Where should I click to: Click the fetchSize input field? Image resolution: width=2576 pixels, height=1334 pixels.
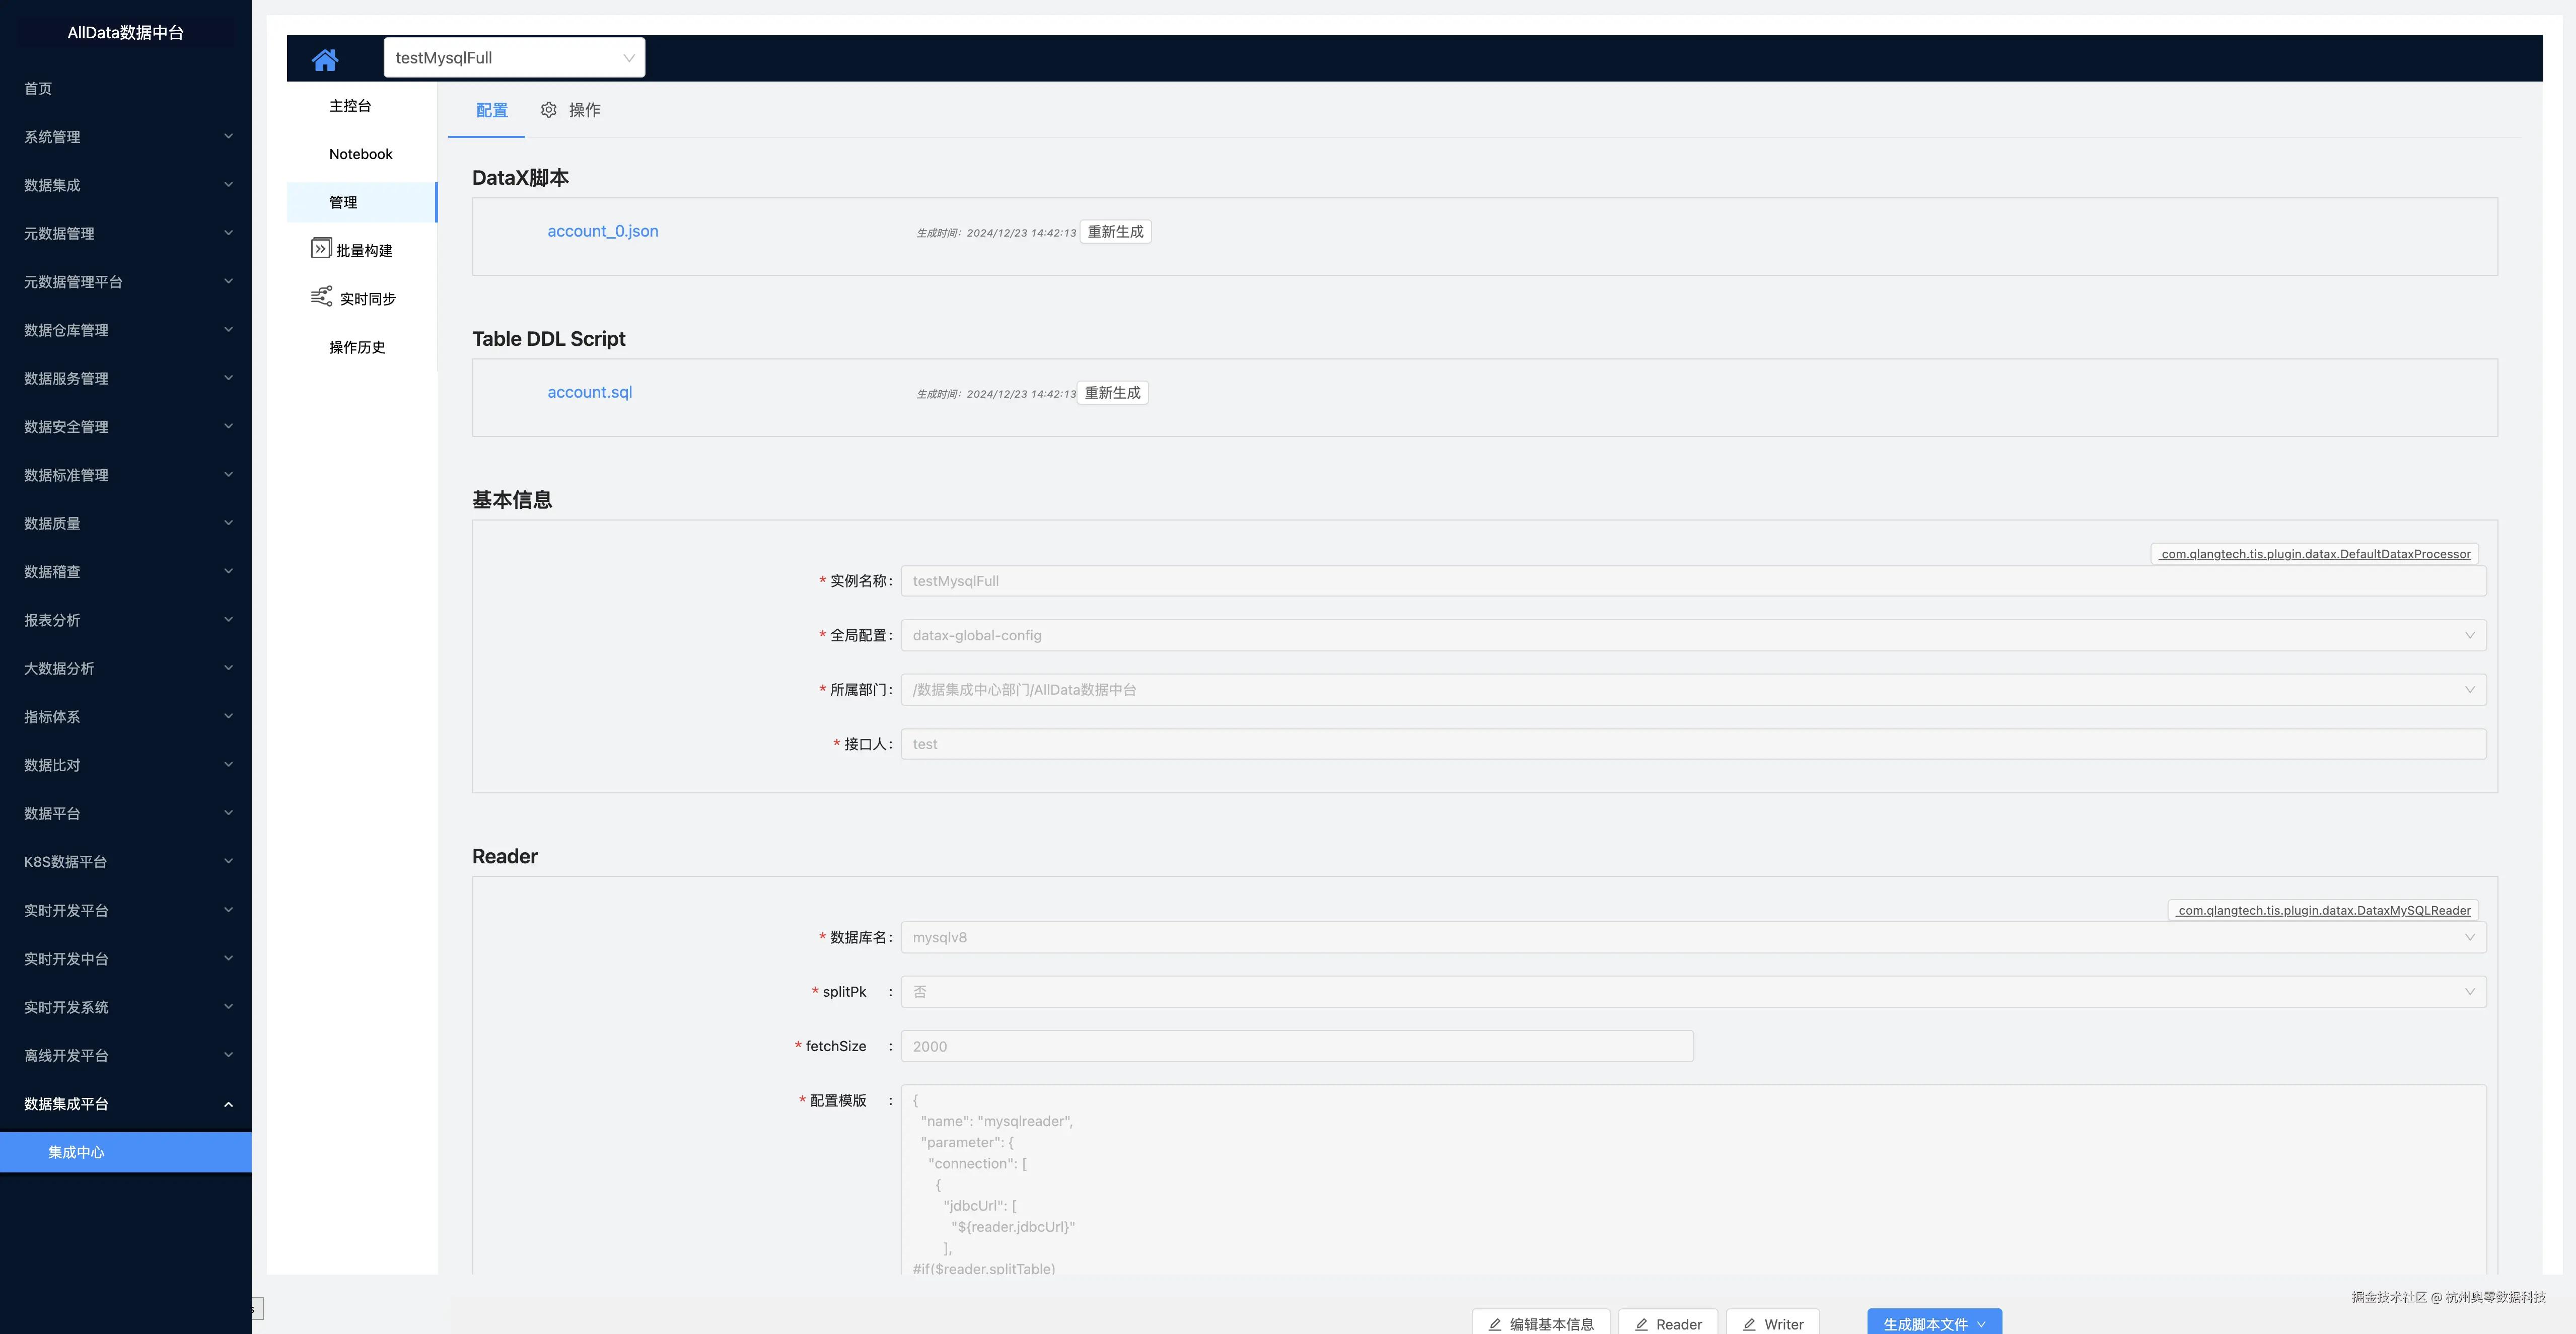(1296, 1046)
